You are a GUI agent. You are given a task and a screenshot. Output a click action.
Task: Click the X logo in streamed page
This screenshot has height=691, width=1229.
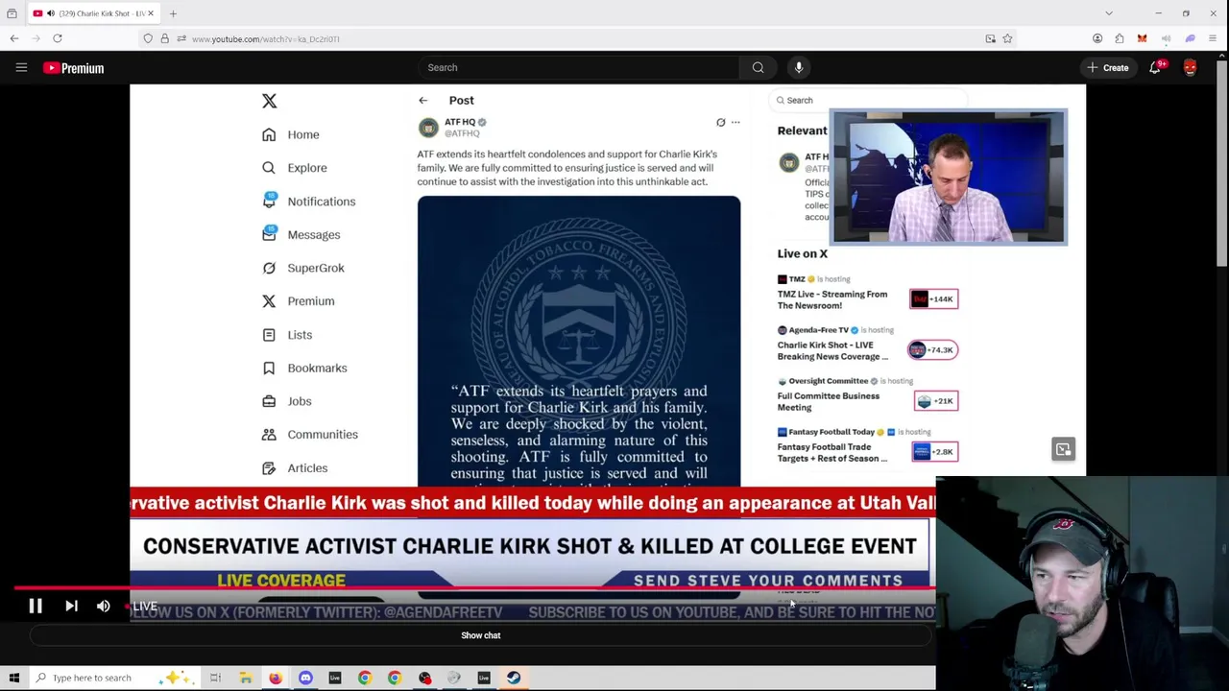269,101
